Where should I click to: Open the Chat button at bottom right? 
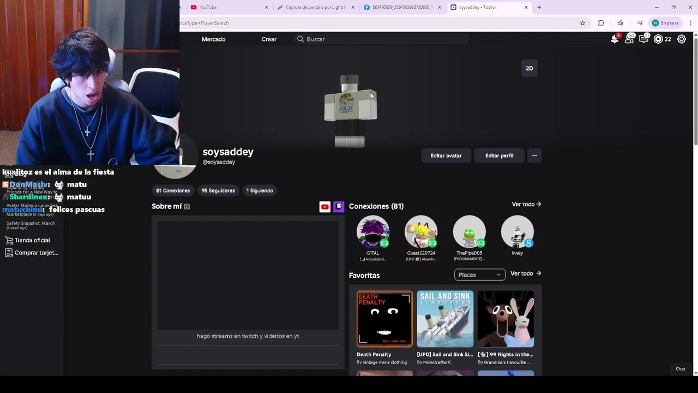pyautogui.click(x=681, y=369)
